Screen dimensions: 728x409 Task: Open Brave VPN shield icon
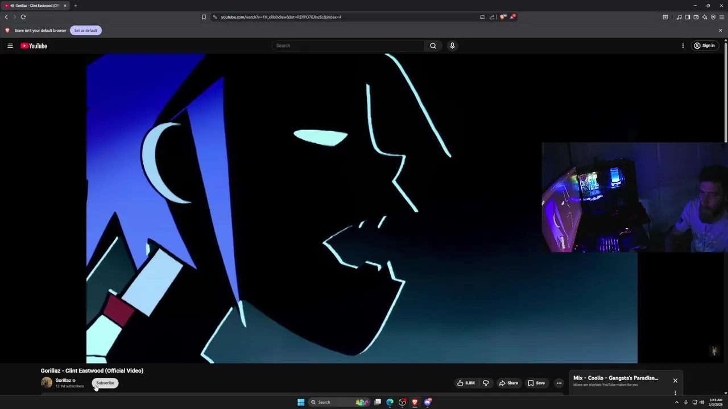pyautogui.click(x=713, y=17)
